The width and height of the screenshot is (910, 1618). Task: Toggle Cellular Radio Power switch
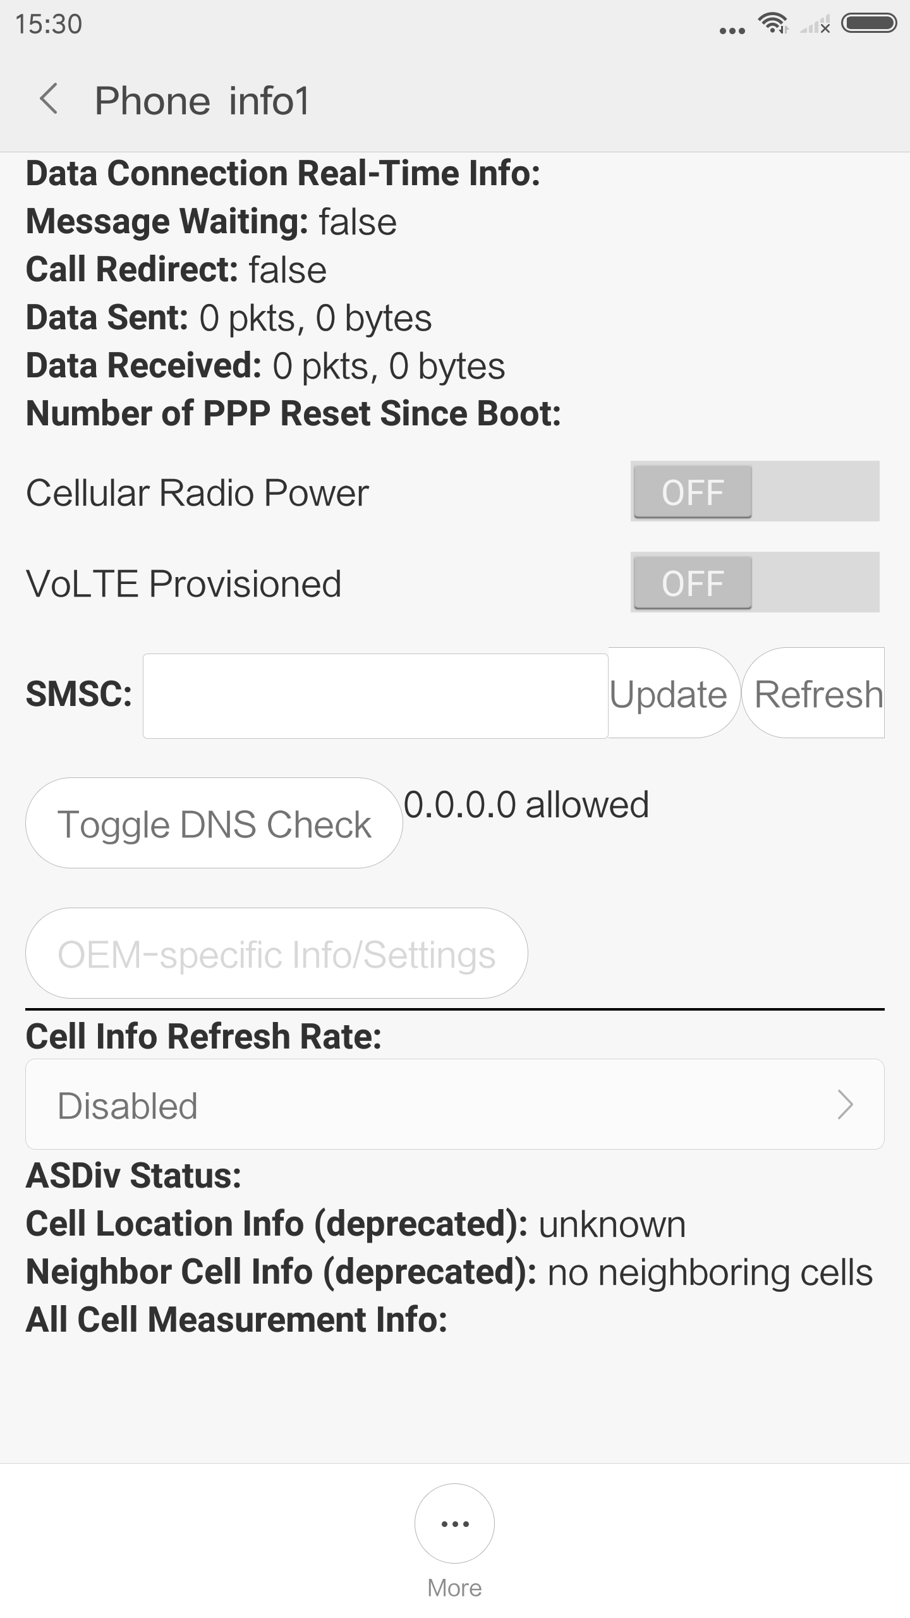click(755, 492)
